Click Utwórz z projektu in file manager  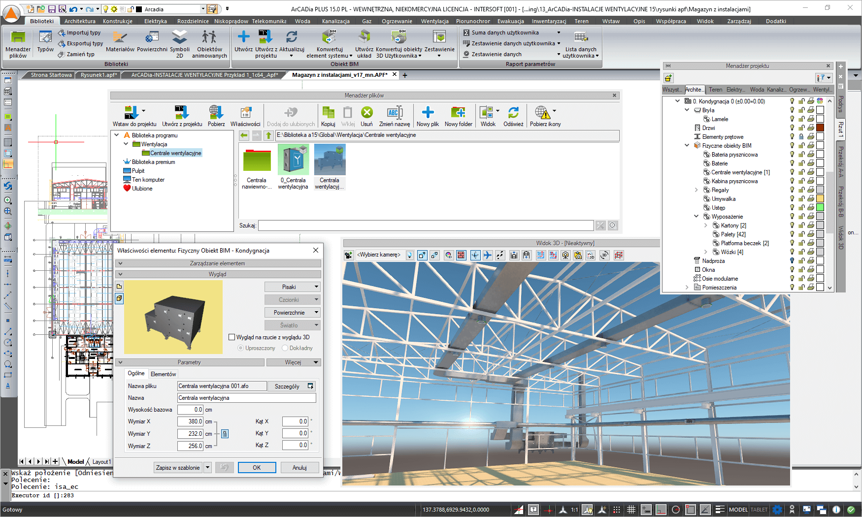pos(182,116)
